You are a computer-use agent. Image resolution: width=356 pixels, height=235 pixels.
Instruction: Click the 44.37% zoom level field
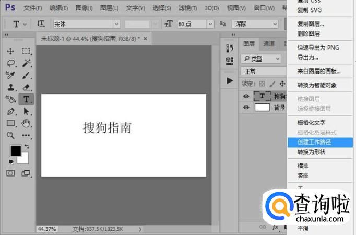click(48, 229)
